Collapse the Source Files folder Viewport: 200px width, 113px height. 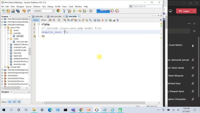point(5,27)
